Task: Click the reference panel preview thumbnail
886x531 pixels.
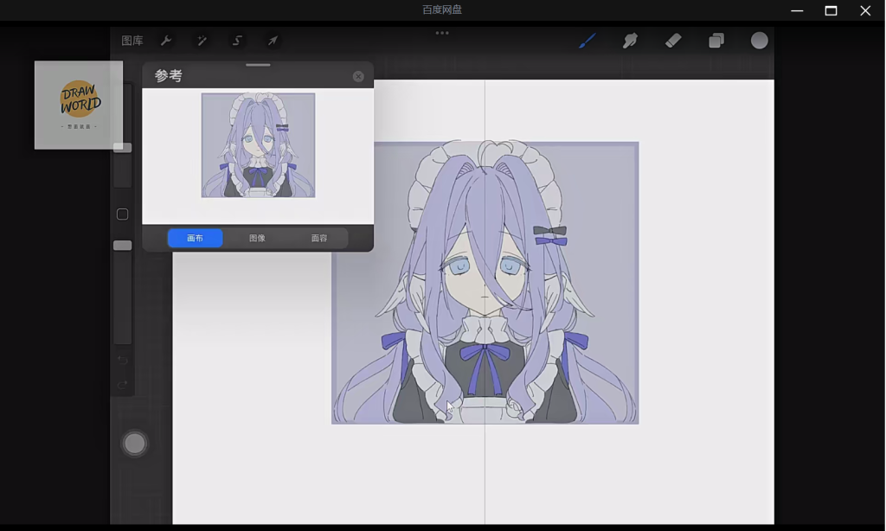Action: click(258, 145)
